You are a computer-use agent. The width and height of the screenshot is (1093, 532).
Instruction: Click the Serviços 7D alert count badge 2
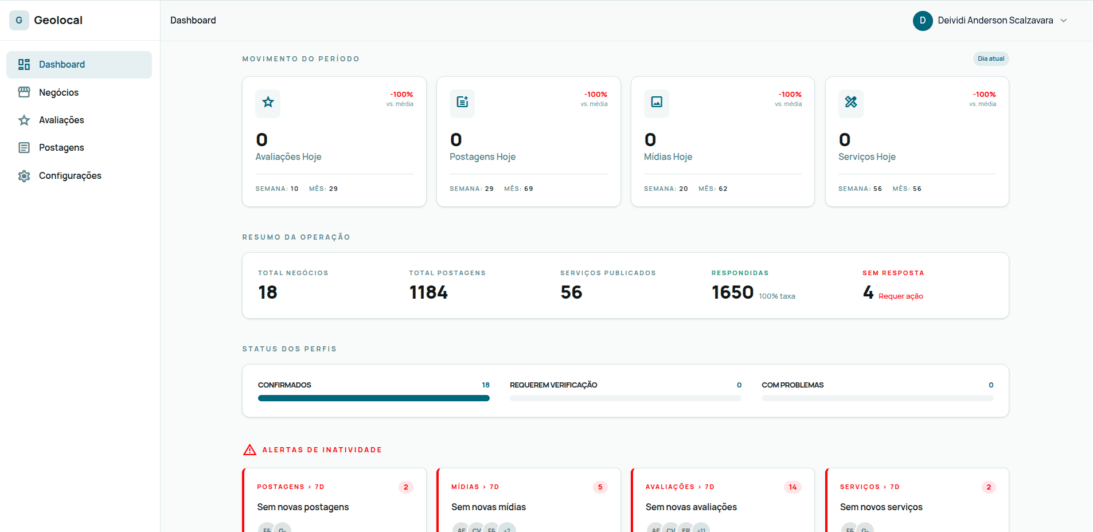[989, 487]
